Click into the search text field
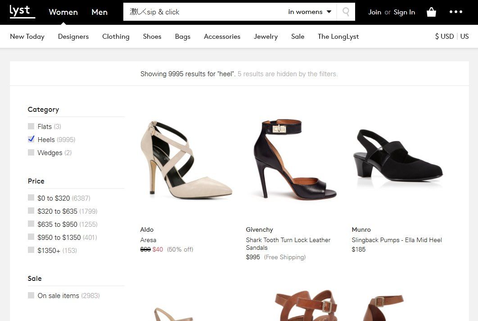478x321 pixels. click(x=204, y=12)
